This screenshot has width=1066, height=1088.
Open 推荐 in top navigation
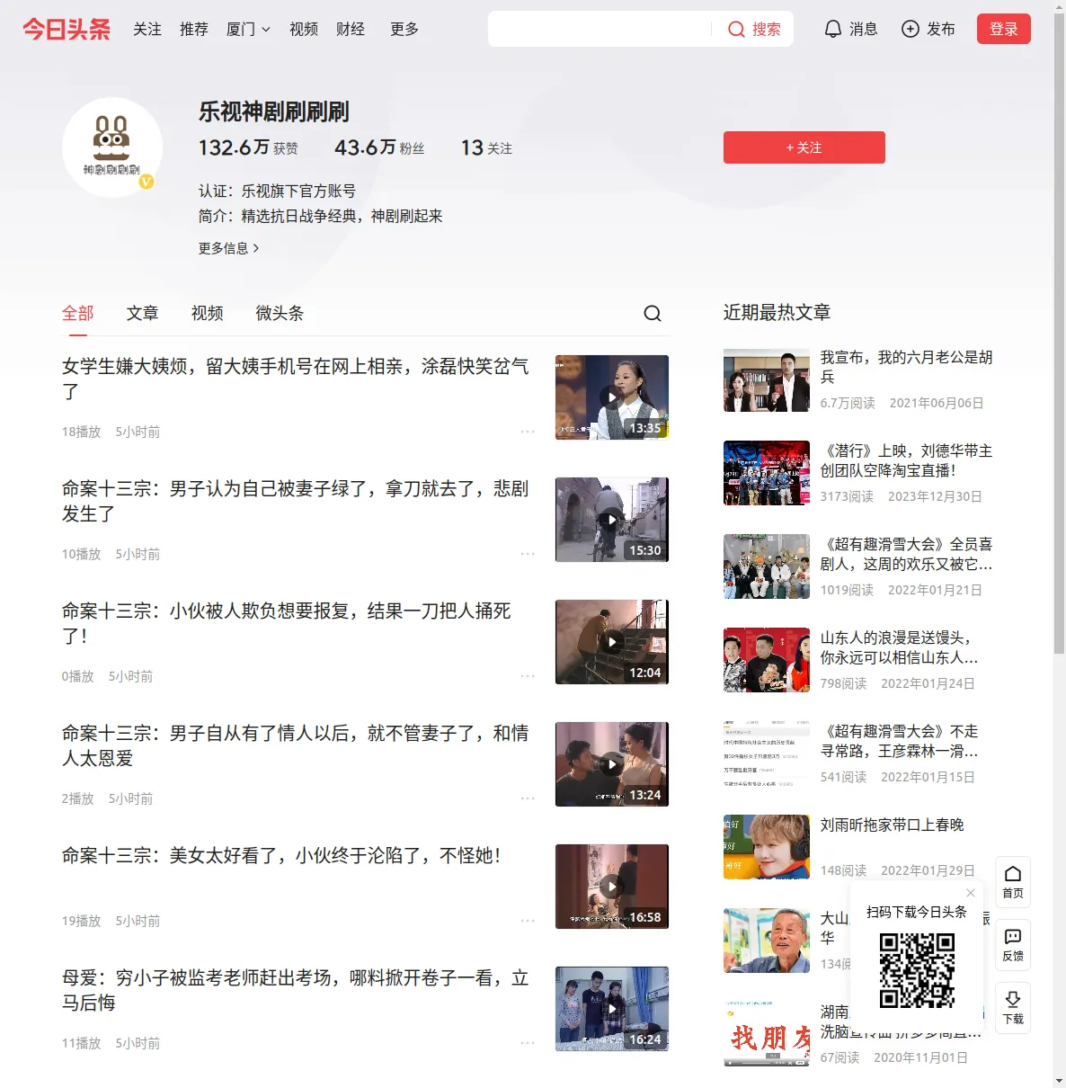194,29
